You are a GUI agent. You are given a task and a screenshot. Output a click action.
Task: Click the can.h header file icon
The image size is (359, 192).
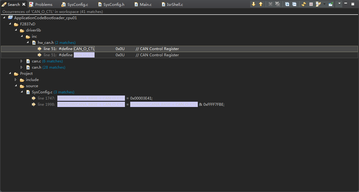tap(28, 67)
